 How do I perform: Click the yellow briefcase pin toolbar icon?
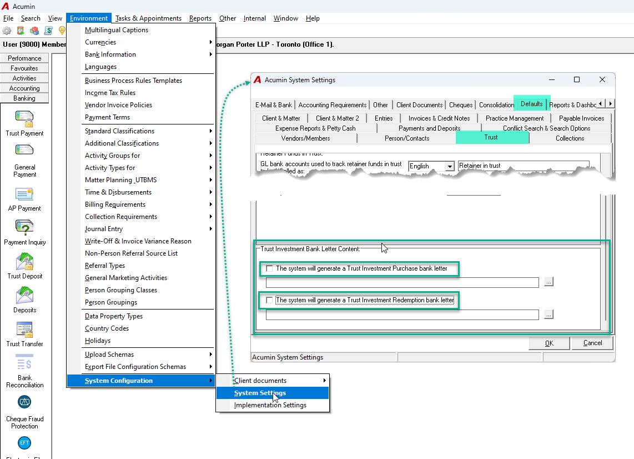[x=62, y=31]
